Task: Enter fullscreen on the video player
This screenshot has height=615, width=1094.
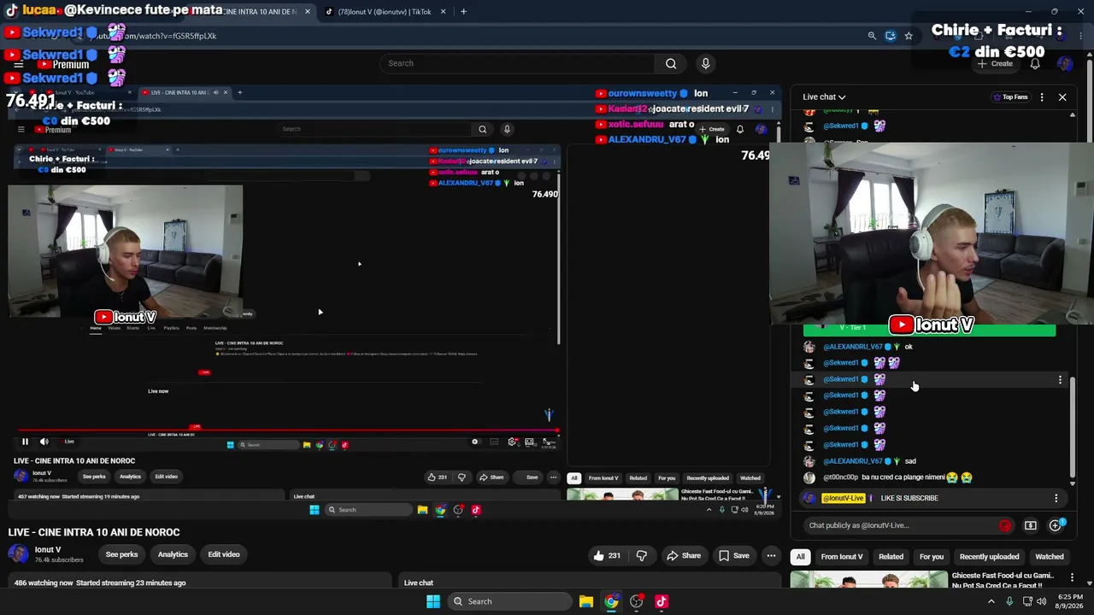Action: click(548, 442)
